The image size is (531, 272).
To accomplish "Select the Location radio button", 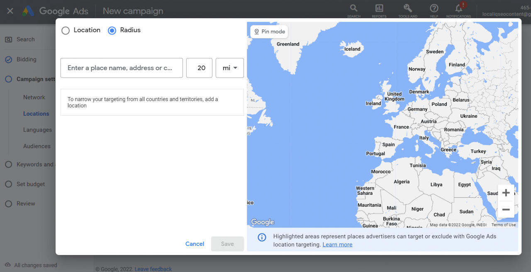I will (x=65, y=30).
